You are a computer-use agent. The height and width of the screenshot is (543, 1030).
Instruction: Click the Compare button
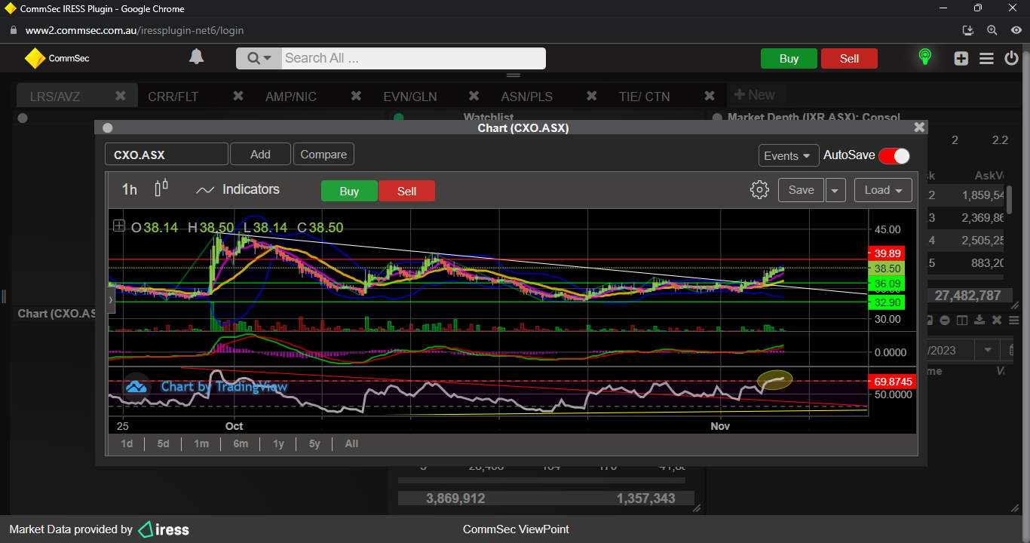click(323, 154)
